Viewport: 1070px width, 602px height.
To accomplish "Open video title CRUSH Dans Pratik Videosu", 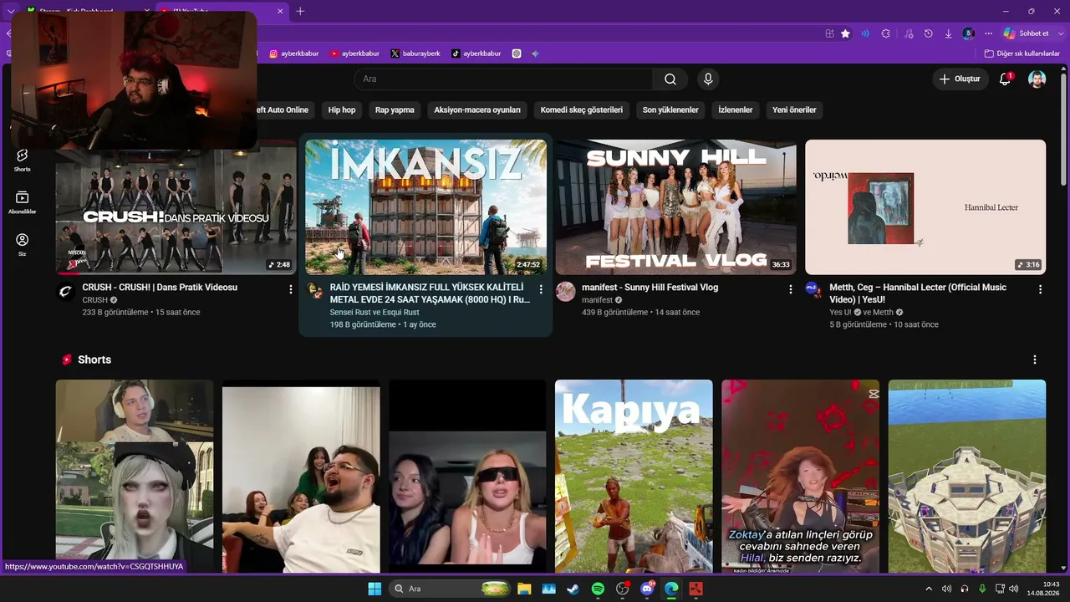I will pyautogui.click(x=160, y=288).
